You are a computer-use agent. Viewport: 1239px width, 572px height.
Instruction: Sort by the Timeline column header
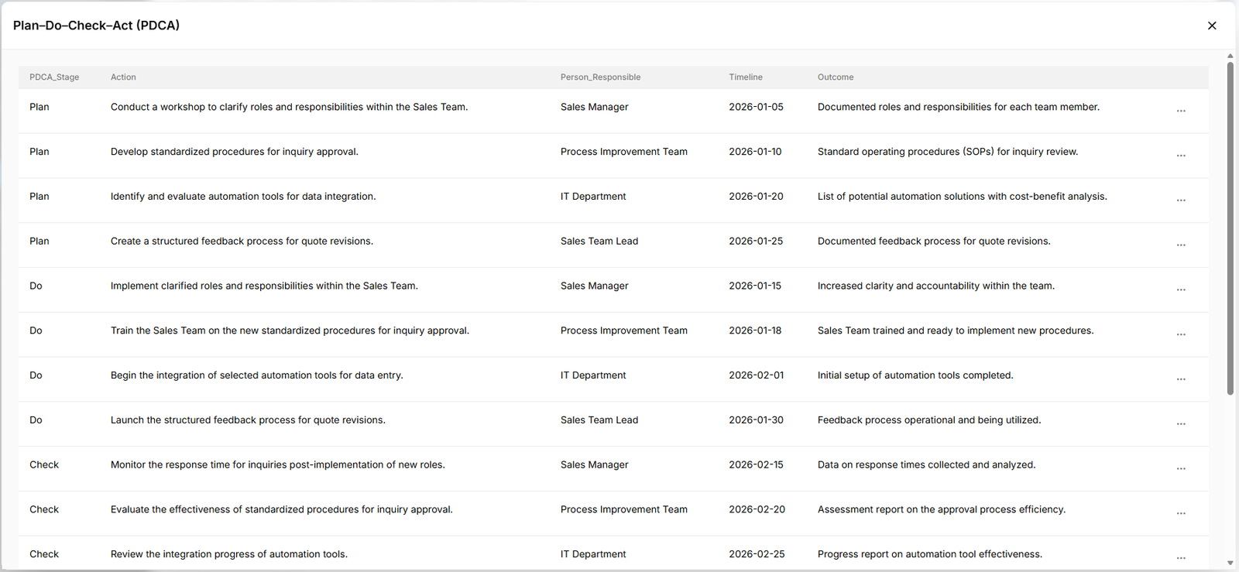(x=745, y=77)
